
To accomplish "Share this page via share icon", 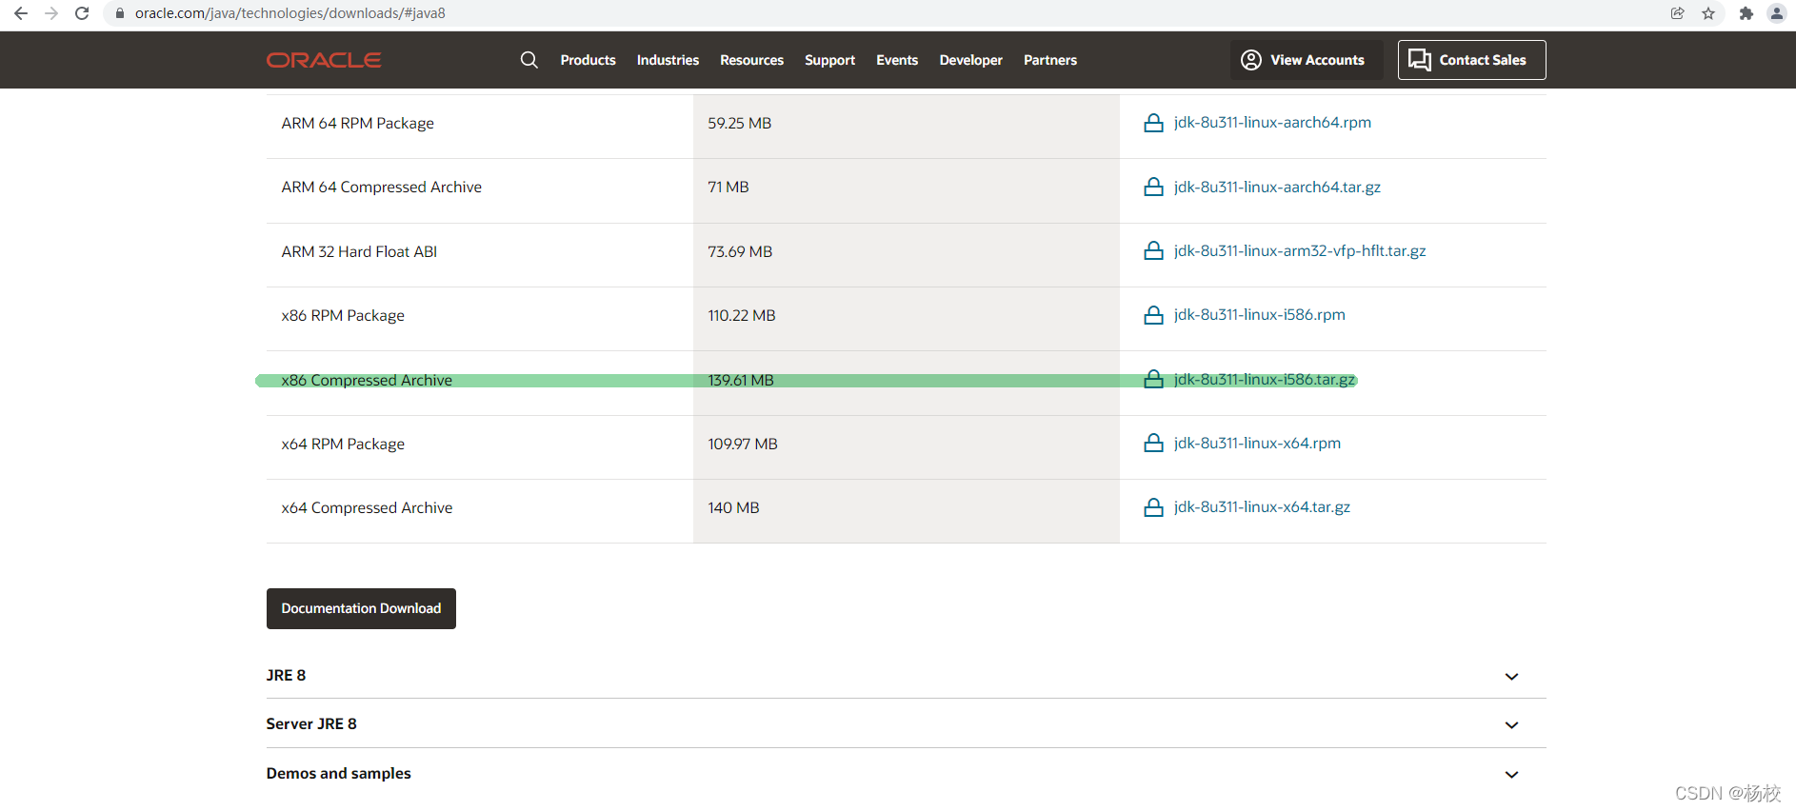I will tap(1677, 13).
